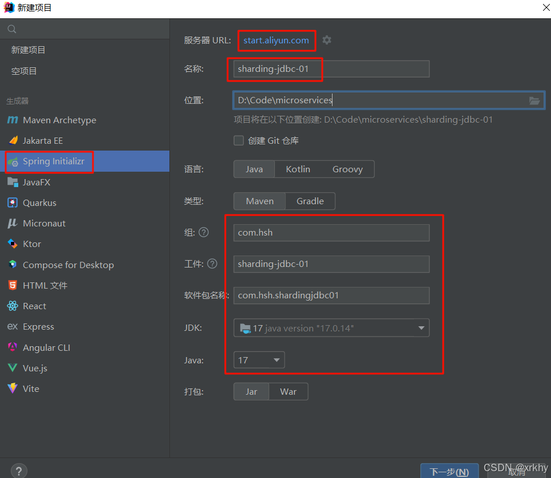Open server URL settings gear

[x=327, y=40]
